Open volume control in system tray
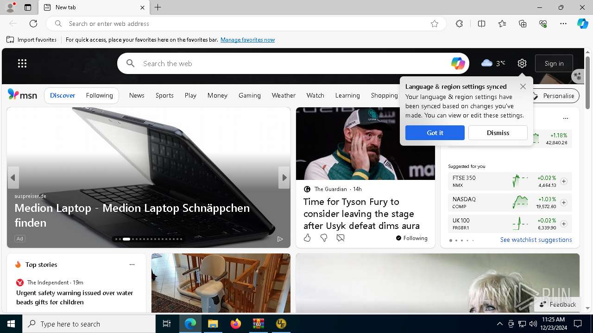The height and width of the screenshot is (333, 593). [x=533, y=324]
